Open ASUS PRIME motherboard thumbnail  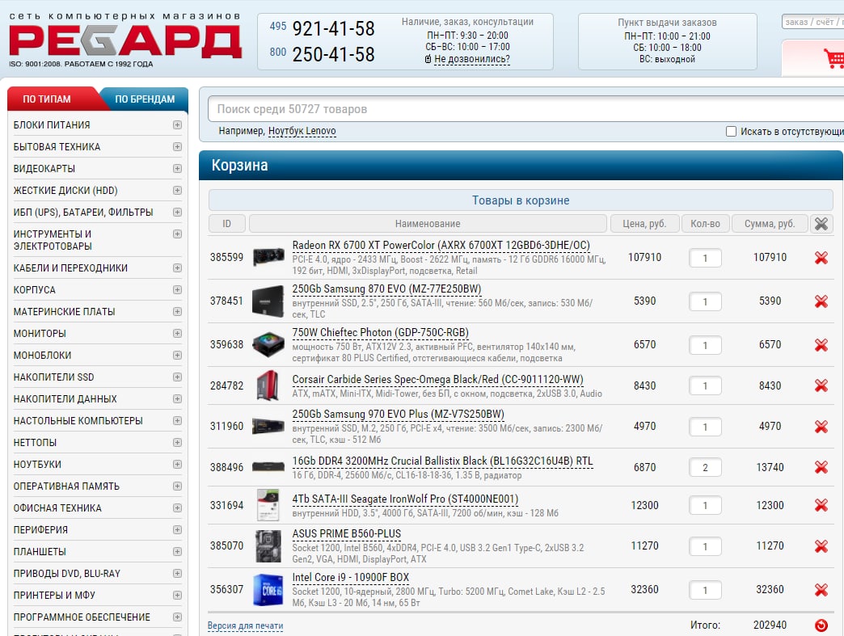click(268, 546)
